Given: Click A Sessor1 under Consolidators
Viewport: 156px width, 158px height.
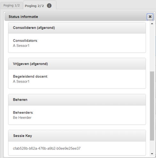Looking at the screenshot, I should (x=21, y=46).
